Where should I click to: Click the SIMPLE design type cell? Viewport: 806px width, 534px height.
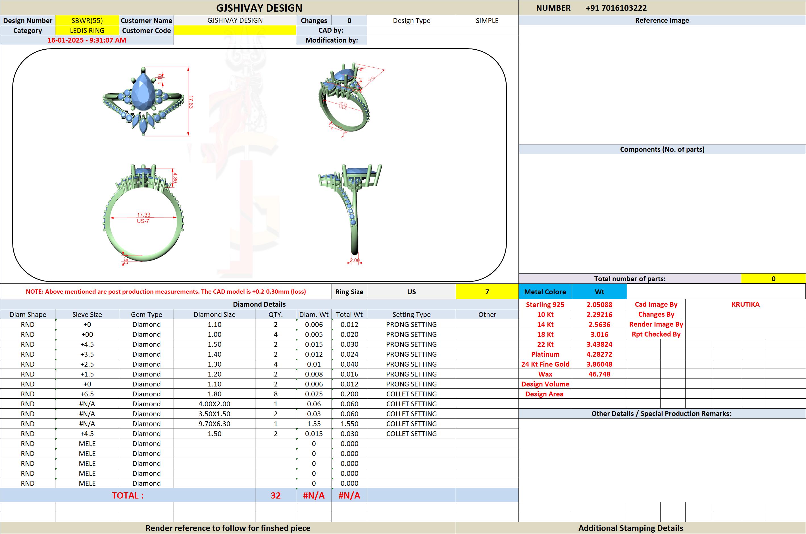(487, 20)
